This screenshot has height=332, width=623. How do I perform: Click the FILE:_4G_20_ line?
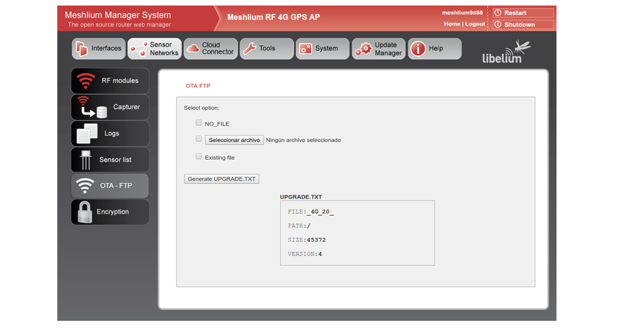click(x=311, y=212)
